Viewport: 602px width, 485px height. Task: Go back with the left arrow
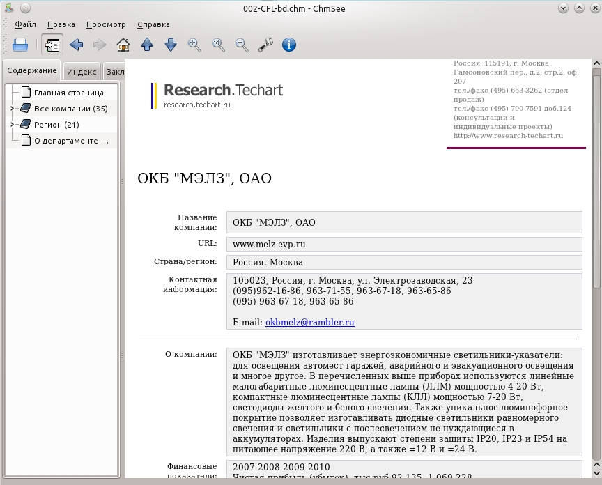(76, 45)
